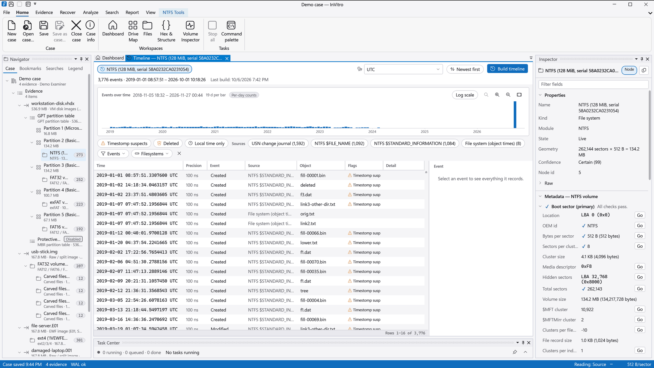Click the Filter fields input
Screen dimensions: 654x368
(x=593, y=84)
